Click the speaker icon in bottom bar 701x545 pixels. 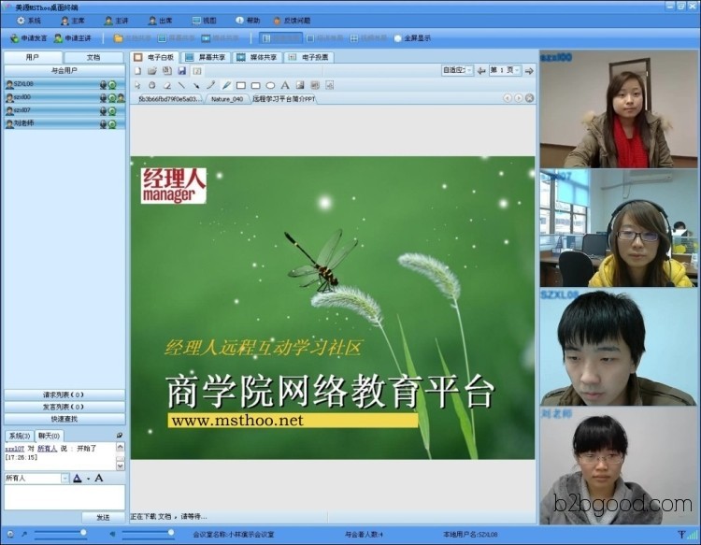tap(113, 534)
